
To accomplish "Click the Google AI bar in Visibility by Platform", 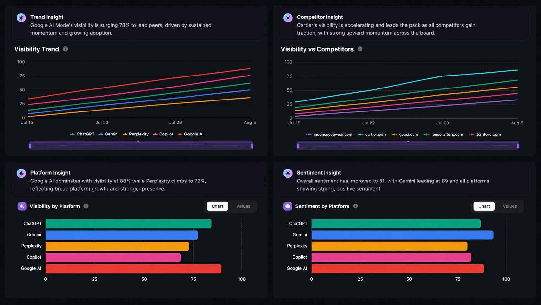I will coord(133,269).
